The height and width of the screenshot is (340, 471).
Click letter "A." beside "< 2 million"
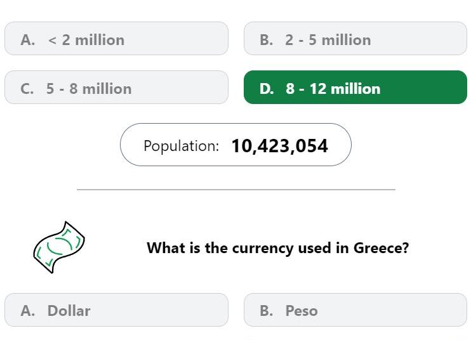tap(28, 40)
